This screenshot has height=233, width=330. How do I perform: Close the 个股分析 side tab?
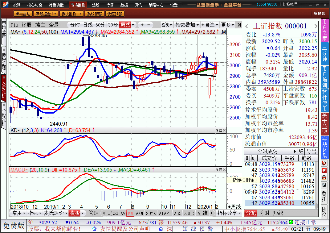4,105
